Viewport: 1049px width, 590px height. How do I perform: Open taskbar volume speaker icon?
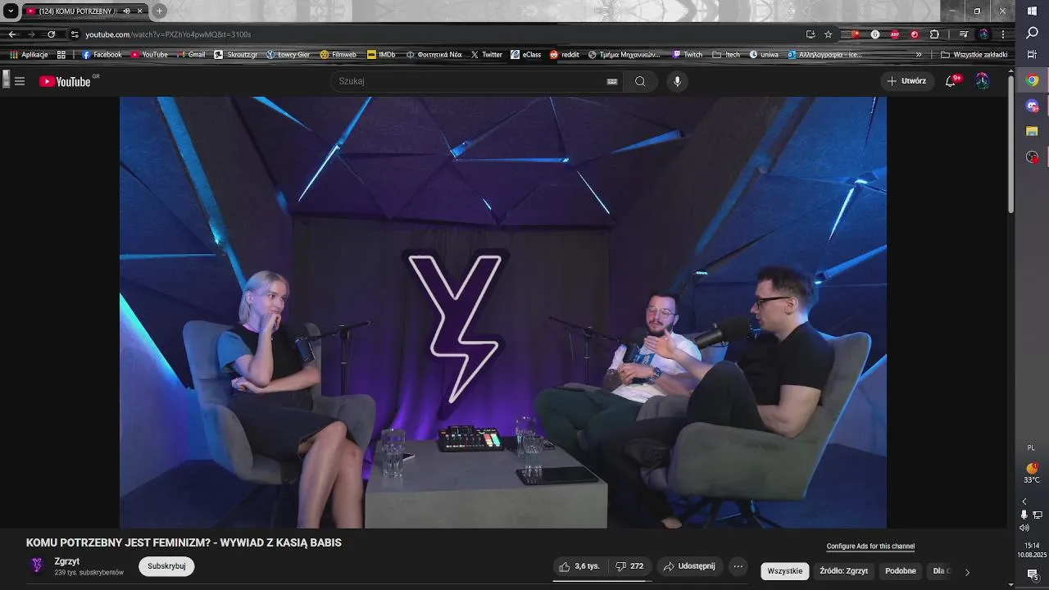[x=1024, y=528]
